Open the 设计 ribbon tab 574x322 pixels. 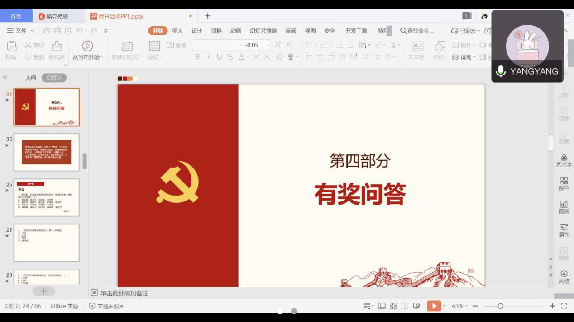pos(197,31)
